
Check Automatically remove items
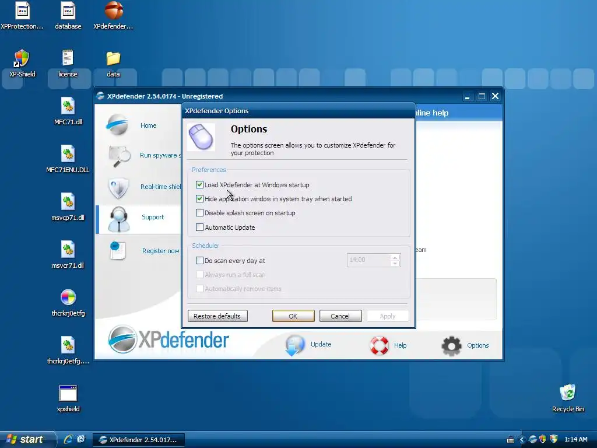point(199,288)
